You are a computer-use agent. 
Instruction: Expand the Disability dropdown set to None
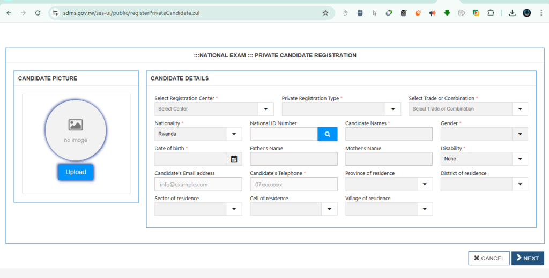point(520,159)
